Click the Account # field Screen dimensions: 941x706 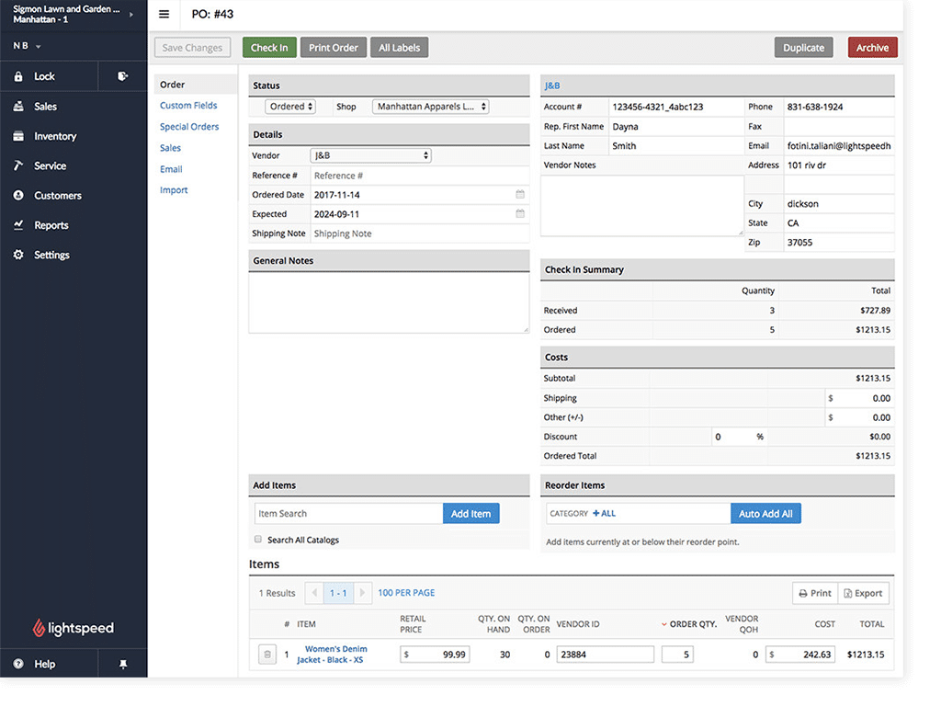pos(675,107)
